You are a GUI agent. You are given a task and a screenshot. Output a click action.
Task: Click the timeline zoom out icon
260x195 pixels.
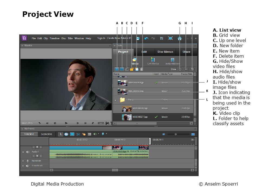point(164,134)
